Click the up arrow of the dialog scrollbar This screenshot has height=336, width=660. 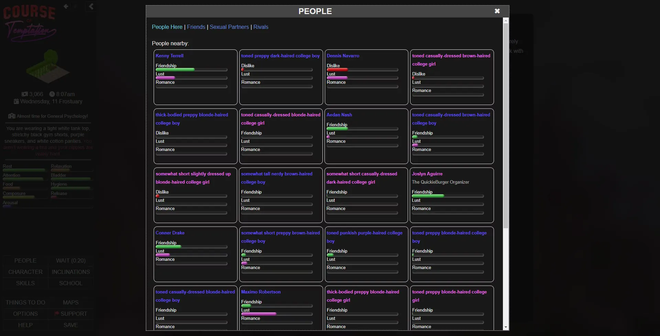[x=506, y=21]
